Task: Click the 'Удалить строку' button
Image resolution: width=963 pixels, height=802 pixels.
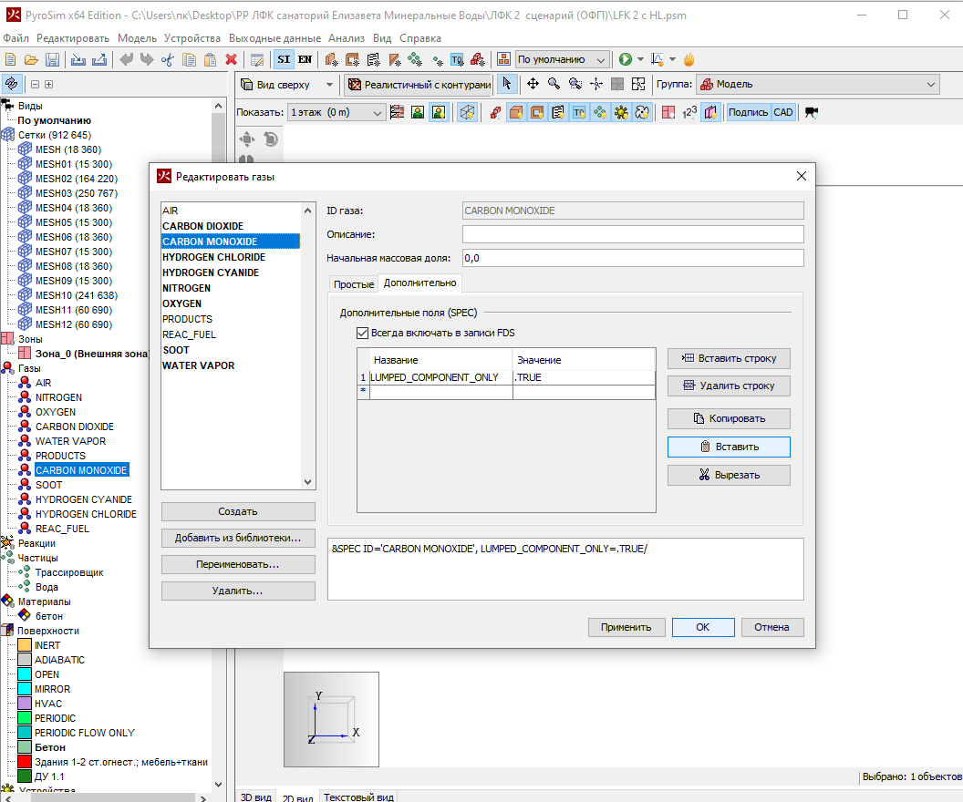Action: coord(729,386)
